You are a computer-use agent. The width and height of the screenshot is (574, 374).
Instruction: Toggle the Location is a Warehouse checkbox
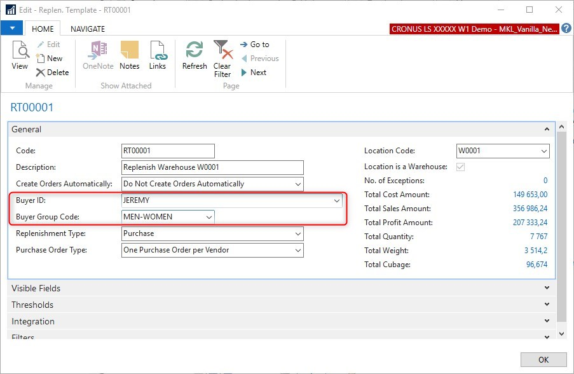tap(461, 167)
